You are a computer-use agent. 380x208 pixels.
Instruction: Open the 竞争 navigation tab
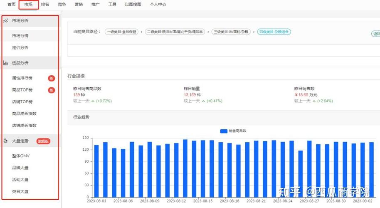point(62,4)
